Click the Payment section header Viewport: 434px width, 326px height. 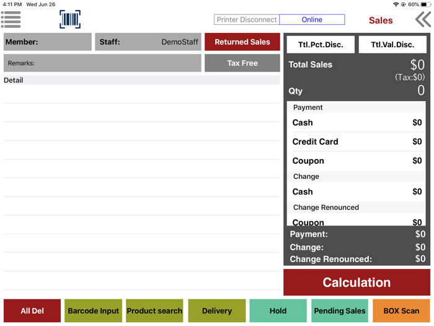tap(356, 107)
